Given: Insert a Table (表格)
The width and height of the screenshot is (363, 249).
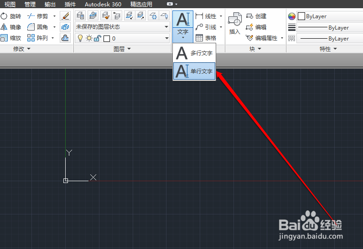Looking at the screenshot, I should click(206, 38).
